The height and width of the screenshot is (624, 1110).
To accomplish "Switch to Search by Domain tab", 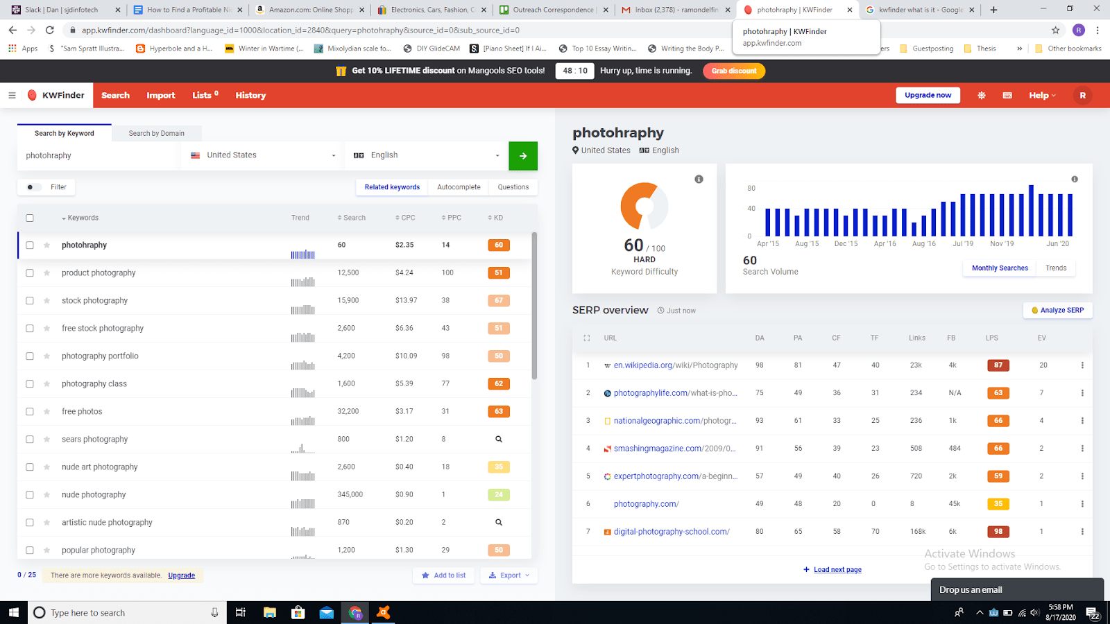I will (157, 133).
